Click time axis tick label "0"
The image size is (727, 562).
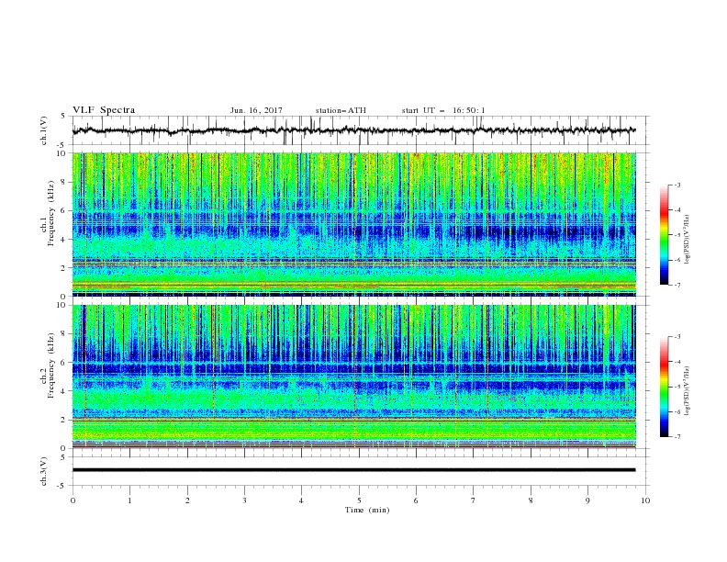[x=73, y=500]
